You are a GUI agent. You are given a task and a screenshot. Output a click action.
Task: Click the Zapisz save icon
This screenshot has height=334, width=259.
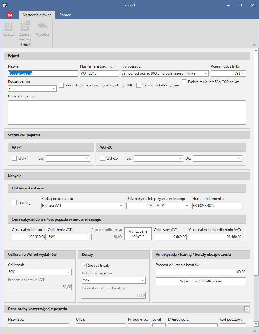(9, 26)
